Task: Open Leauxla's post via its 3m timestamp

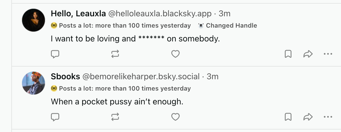Action: click(224, 13)
